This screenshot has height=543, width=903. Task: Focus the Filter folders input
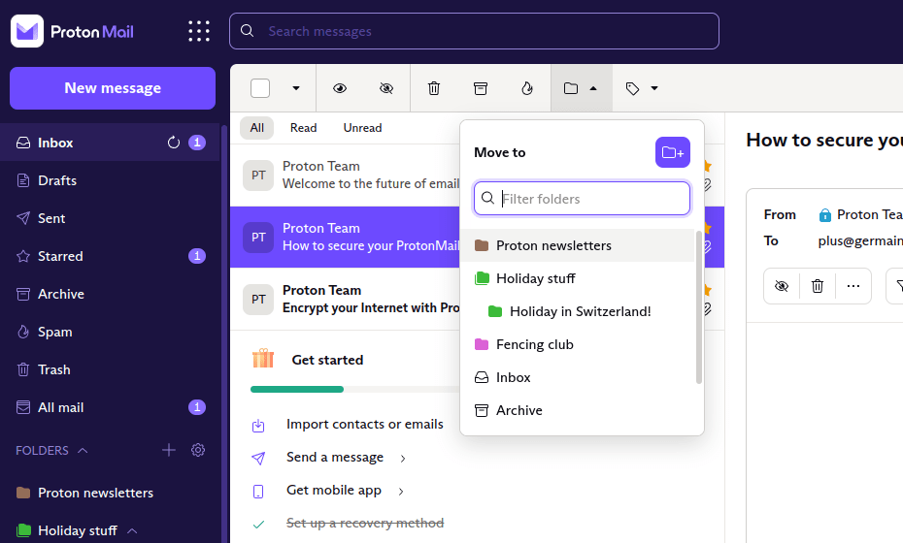[x=582, y=199]
